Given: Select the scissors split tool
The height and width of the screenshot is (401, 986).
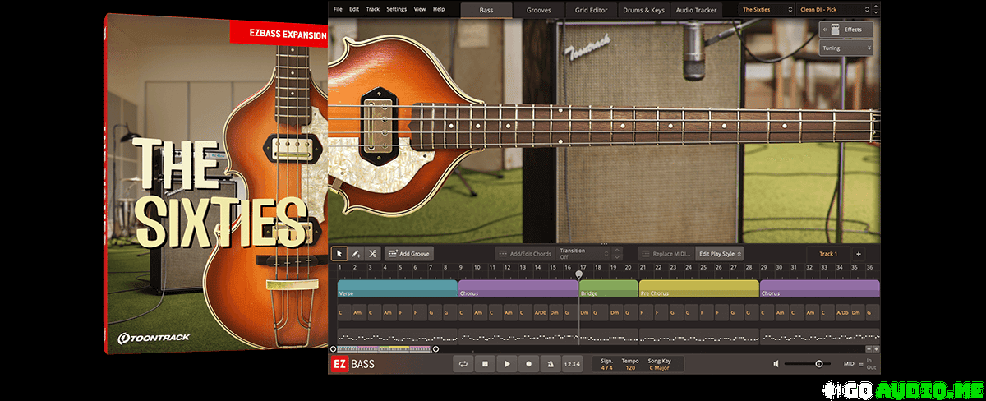Looking at the screenshot, I should click(x=372, y=254).
